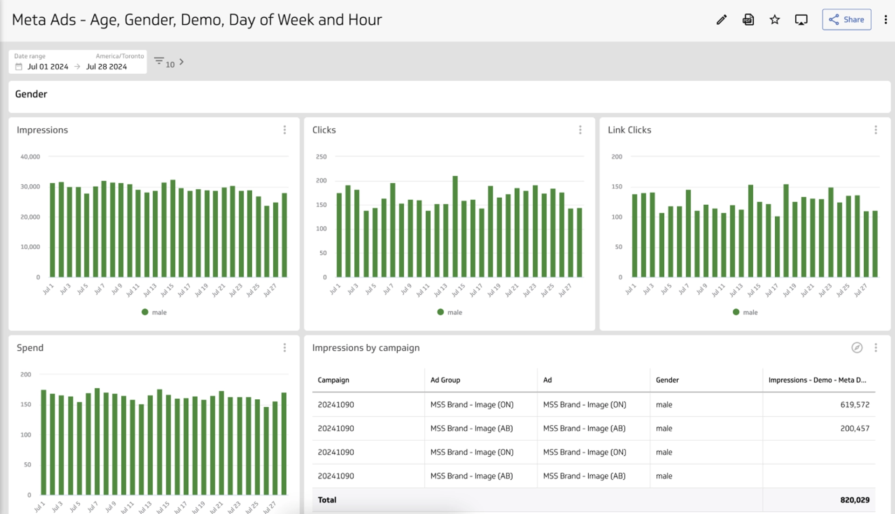Image resolution: width=895 pixels, height=514 pixels.
Task: Star this dashboard as favorite
Action: [x=775, y=20]
